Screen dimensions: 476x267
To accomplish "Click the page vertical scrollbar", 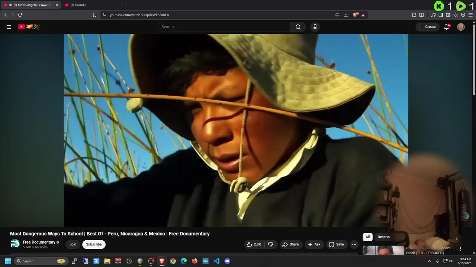I will pyautogui.click(x=474, y=59).
